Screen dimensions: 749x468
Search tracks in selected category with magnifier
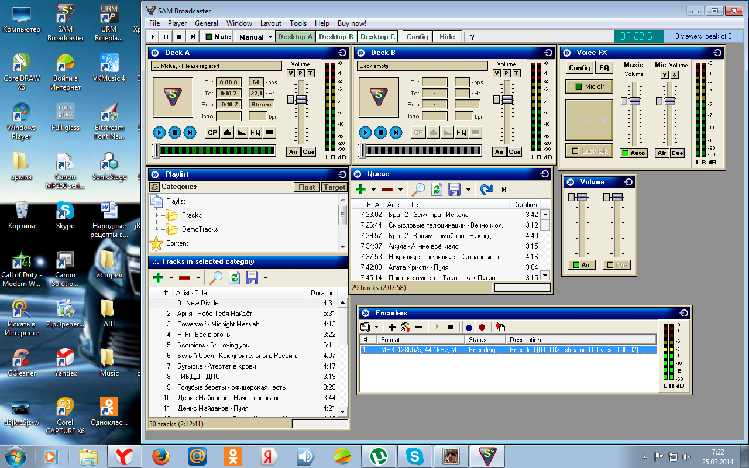(216, 277)
